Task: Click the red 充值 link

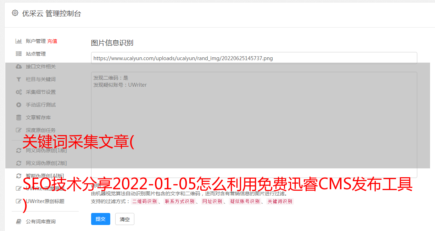Action: point(52,41)
